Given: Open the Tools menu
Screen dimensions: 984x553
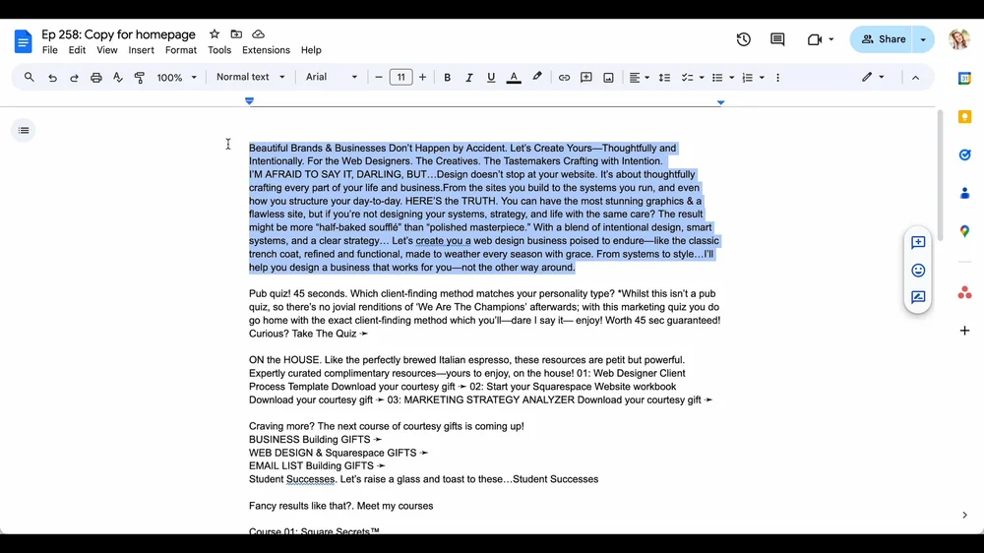Looking at the screenshot, I should [x=219, y=50].
